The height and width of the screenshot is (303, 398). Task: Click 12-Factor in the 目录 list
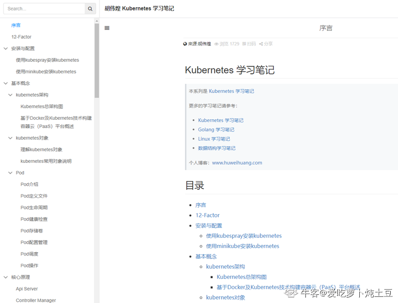pyautogui.click(x=207, y=215)
